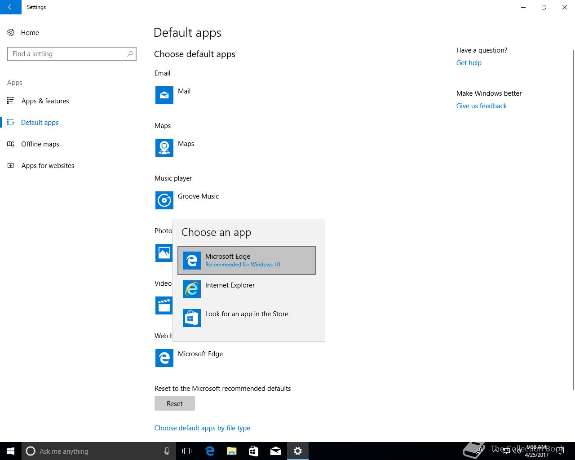Image resolution: width=575 pixels, height=460 pixels.
Task: Click Give us feedback link
Action: (x=481, y=106)
